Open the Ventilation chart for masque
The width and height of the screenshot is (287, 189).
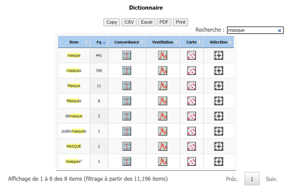162,55
